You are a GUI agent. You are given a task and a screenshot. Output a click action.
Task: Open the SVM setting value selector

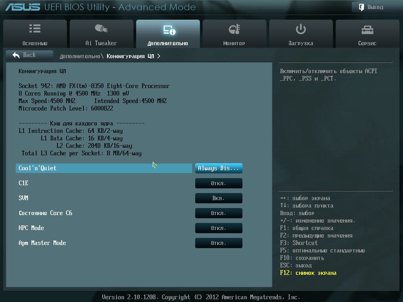[x=218, y=198]
